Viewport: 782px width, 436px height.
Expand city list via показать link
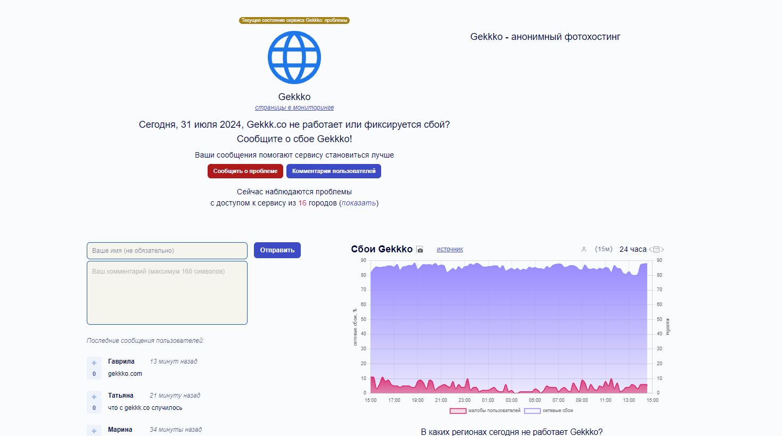[x=359, y=203]
